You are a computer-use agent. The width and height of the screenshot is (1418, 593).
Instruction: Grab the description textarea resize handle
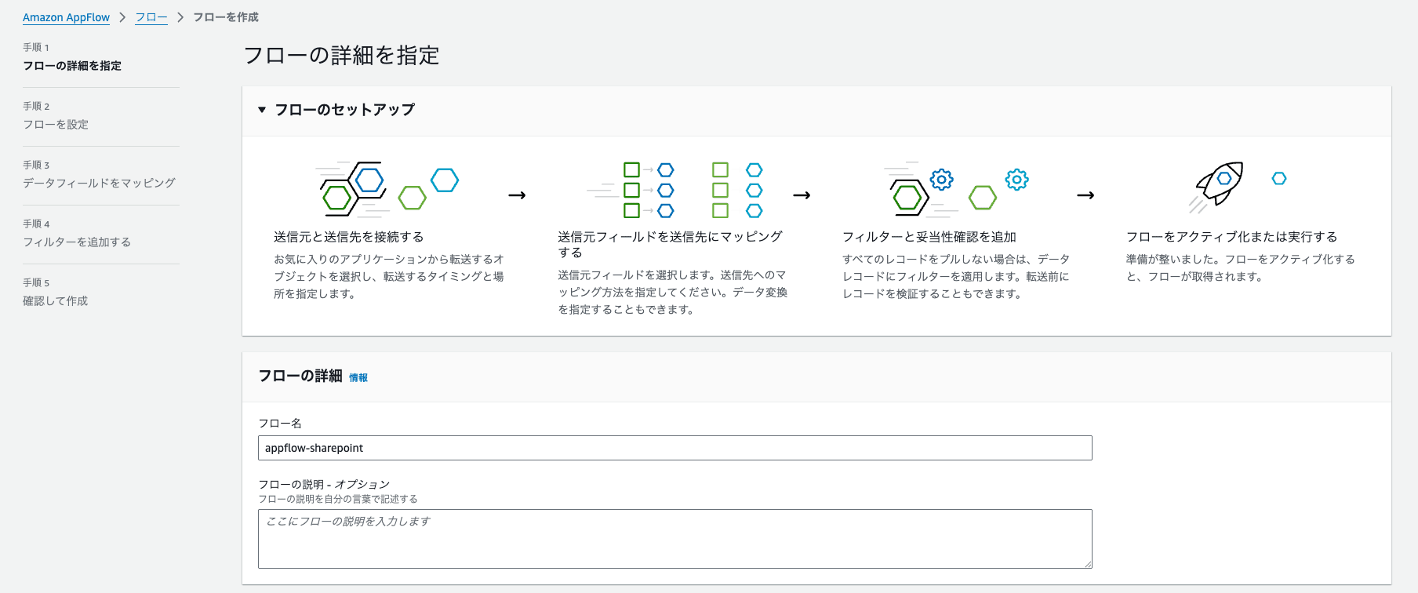click(x=1088, y=564)
